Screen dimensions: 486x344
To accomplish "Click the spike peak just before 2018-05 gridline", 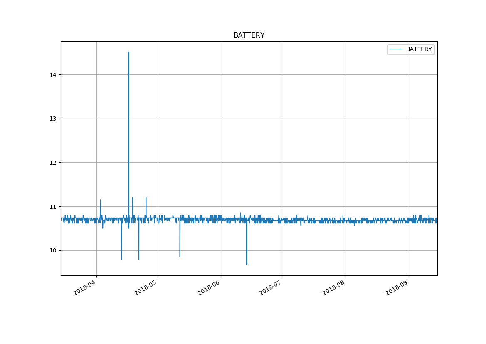I will (146, 198).
